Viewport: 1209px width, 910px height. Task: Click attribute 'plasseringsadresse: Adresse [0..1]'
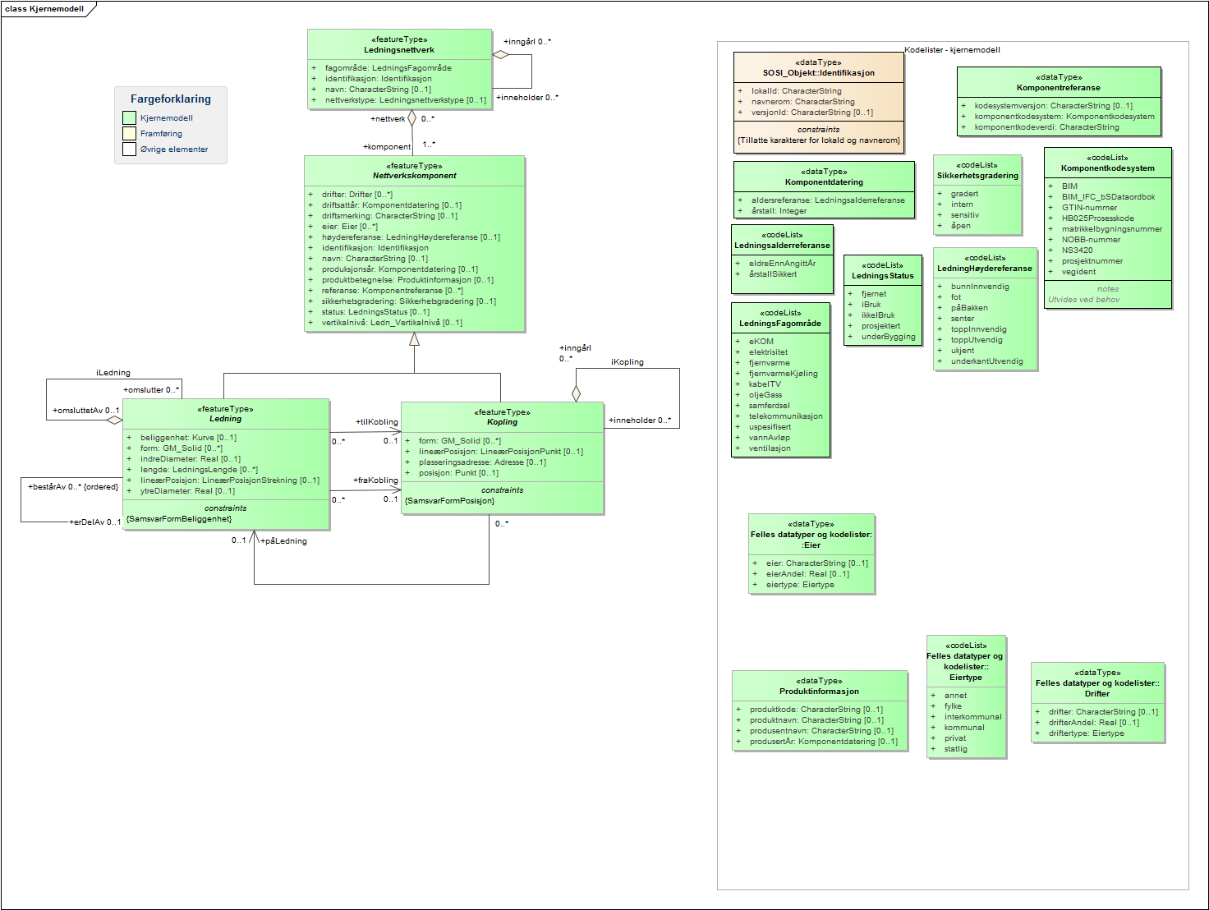[x=482, y=462]
